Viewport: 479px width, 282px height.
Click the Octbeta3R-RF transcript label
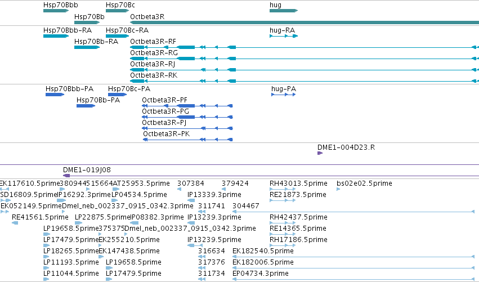tap(153, 42)
